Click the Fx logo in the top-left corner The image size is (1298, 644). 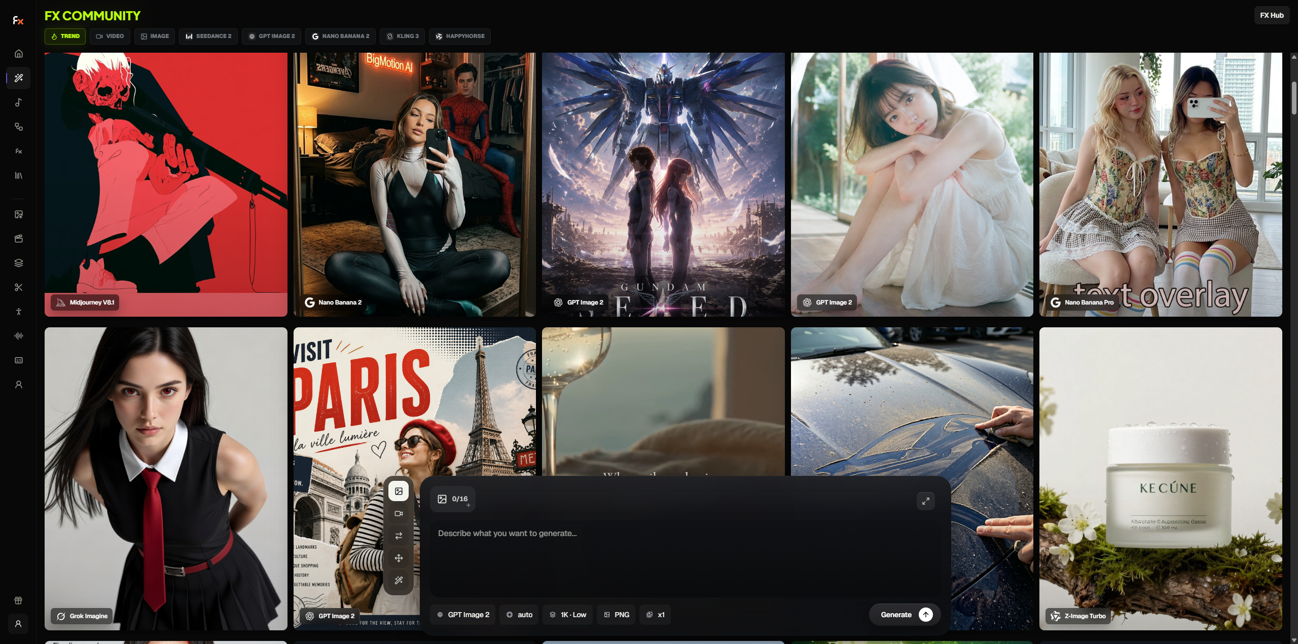pyautogui.click(x=18, y=20)
